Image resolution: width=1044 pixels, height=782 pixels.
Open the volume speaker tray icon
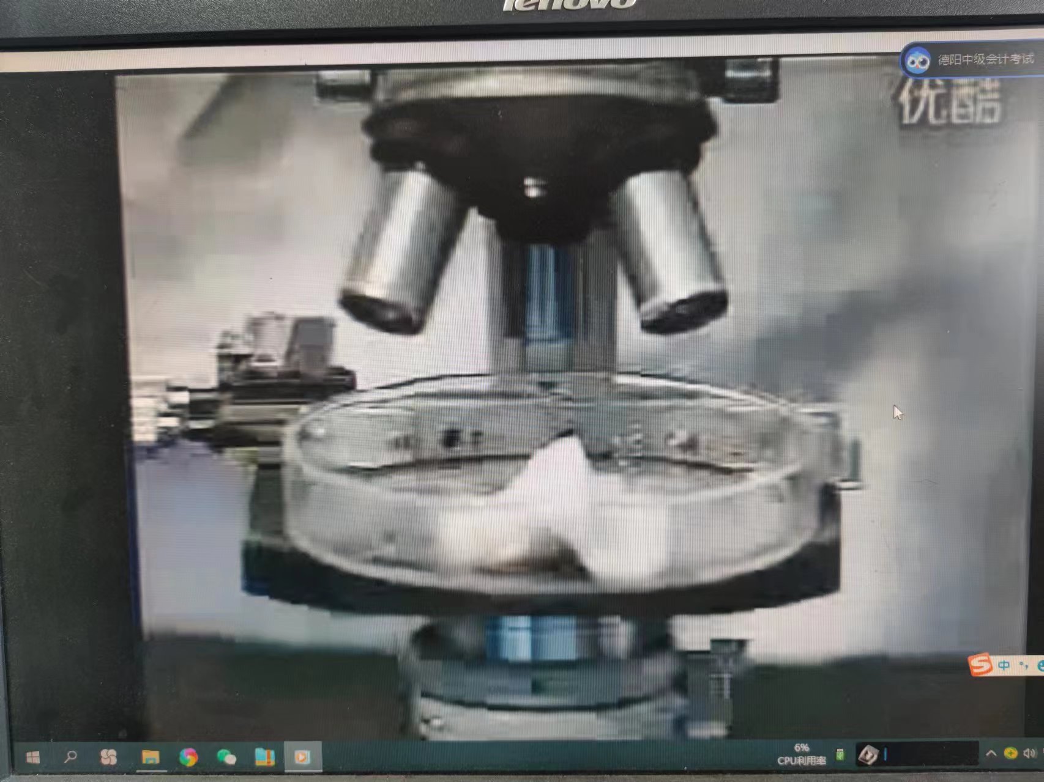pos(1029,753)
